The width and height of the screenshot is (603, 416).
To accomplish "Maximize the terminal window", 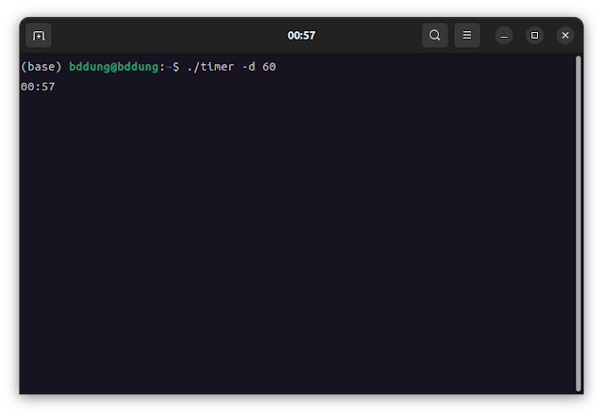I will (x=534, y=36).
